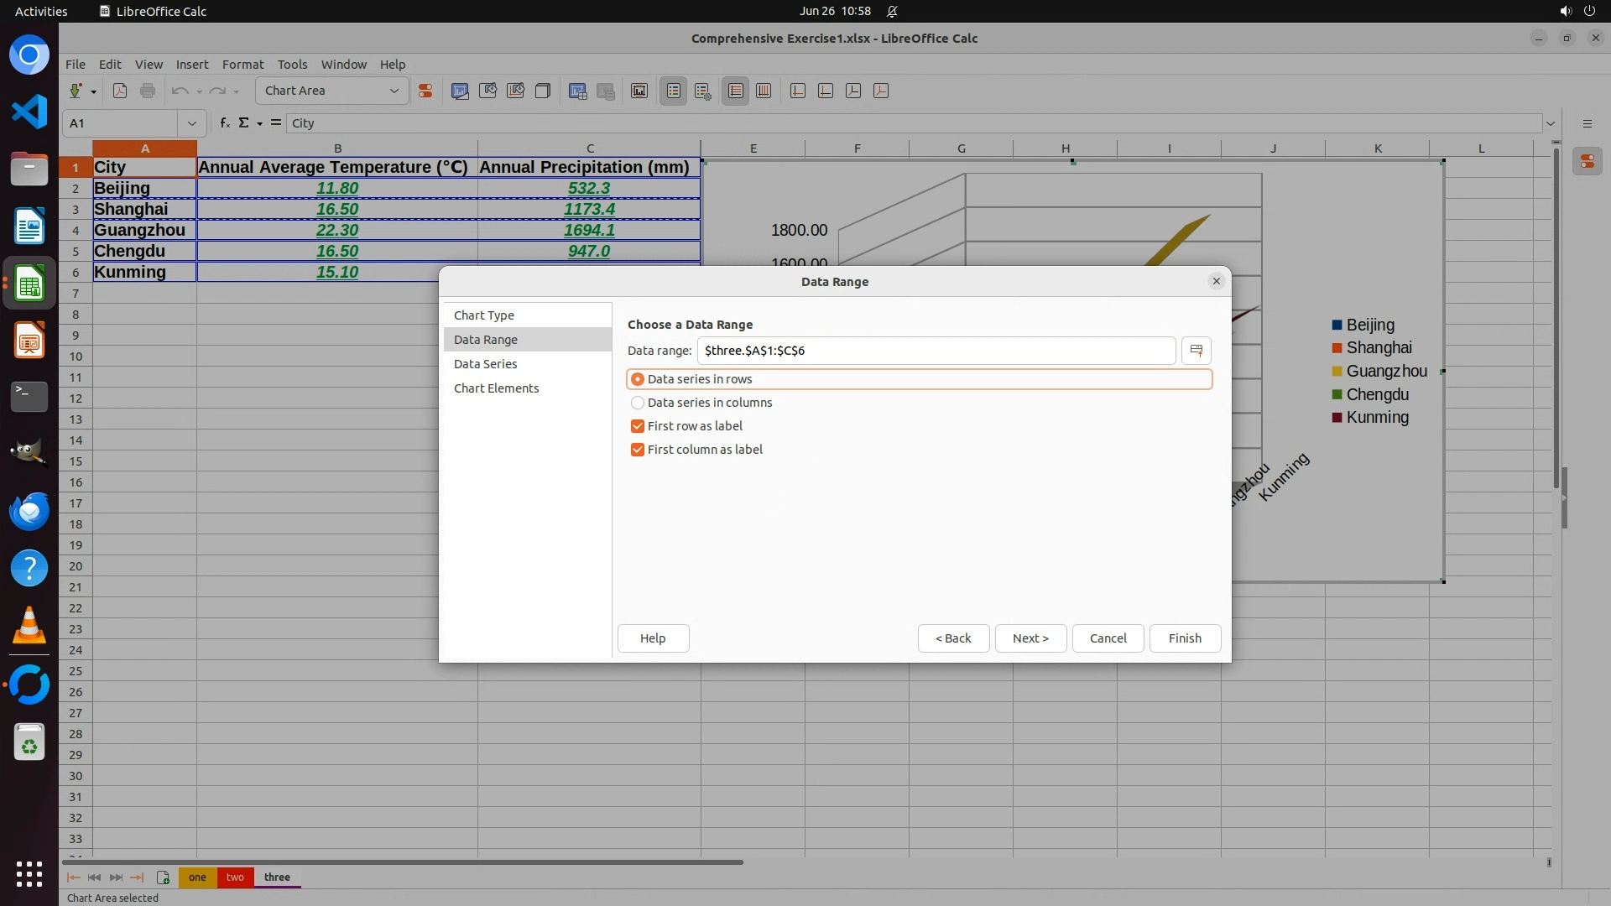Open the Name Box dropdown arrow
This screenshot has width=1611, height=906.
pyautogui.click(x=191, y=123)
